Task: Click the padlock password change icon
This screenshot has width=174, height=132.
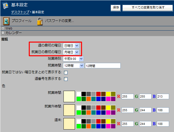Action: (40, 21)
